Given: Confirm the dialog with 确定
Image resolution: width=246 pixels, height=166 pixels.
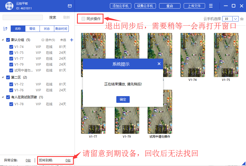Looking at the screenshot, I should pyautogui.click(x=123, y=99).
